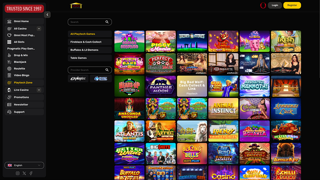Select Buffalos & Lil Demons category
The width and height of the screenshot is (320, 180).
(x=90, y=50)
